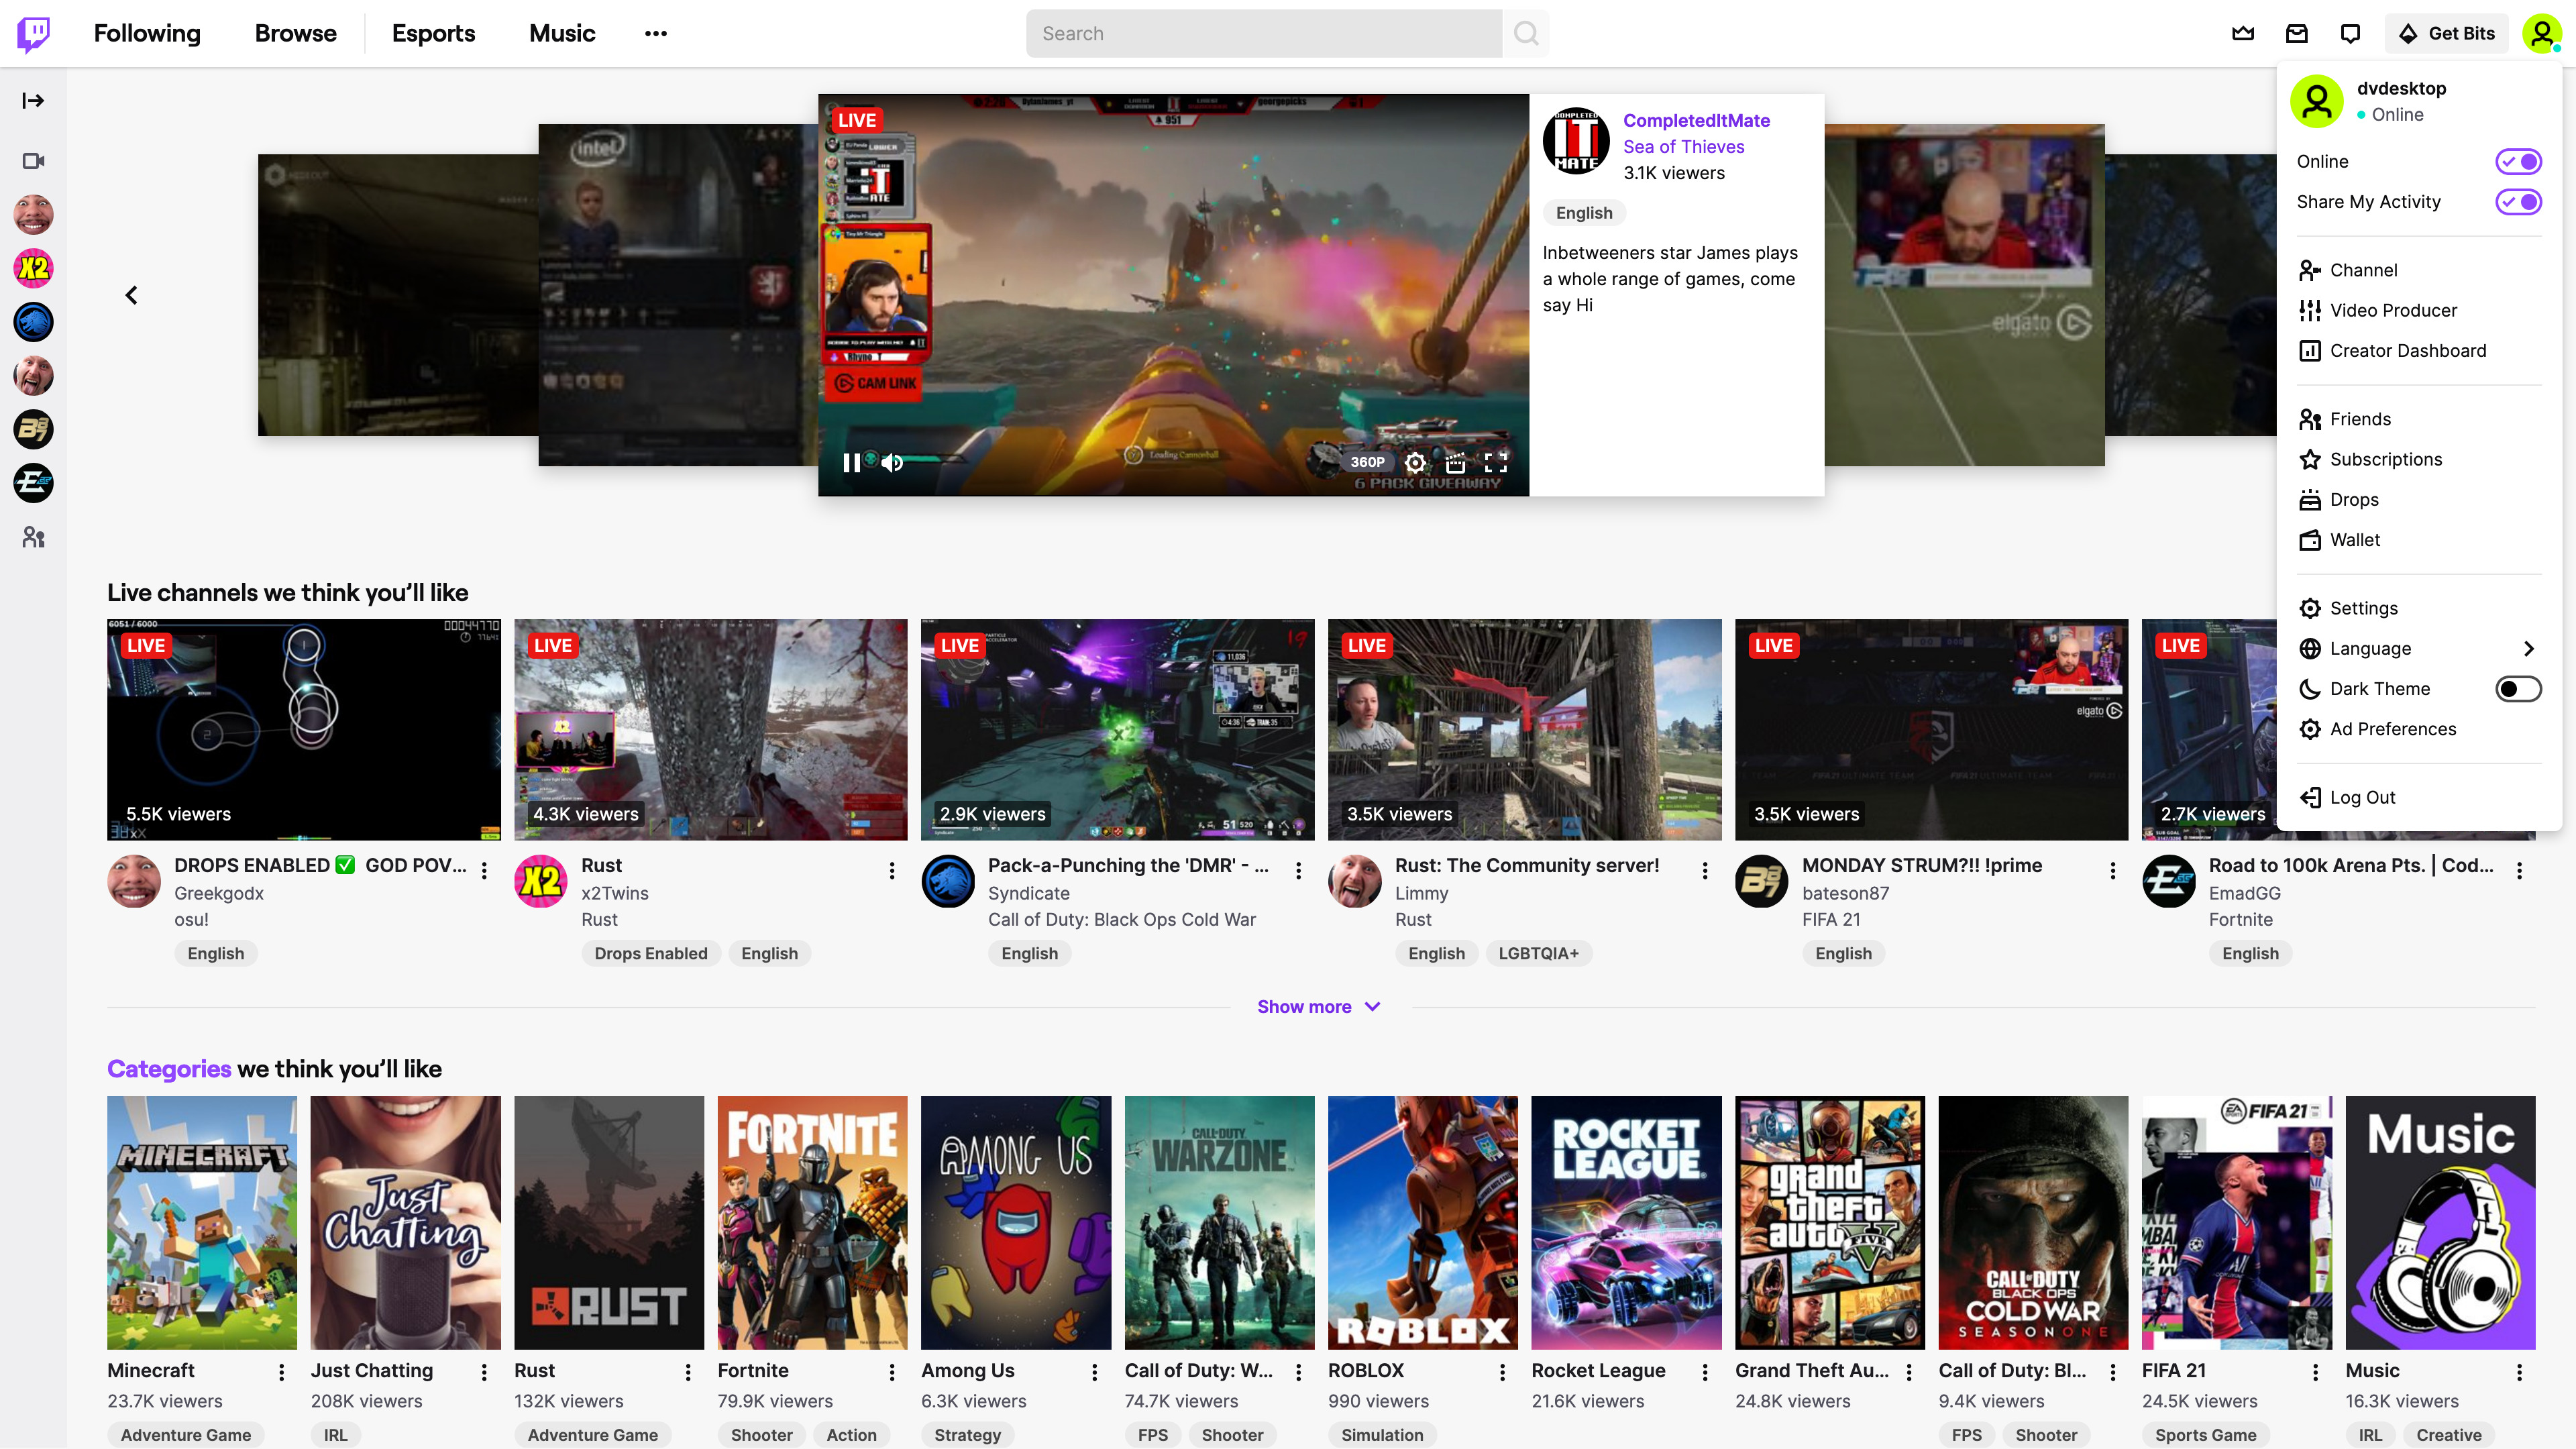The image size is (2576, 1449).
Task: Open the 360P quality selector
Action: tap(1367, 462)
